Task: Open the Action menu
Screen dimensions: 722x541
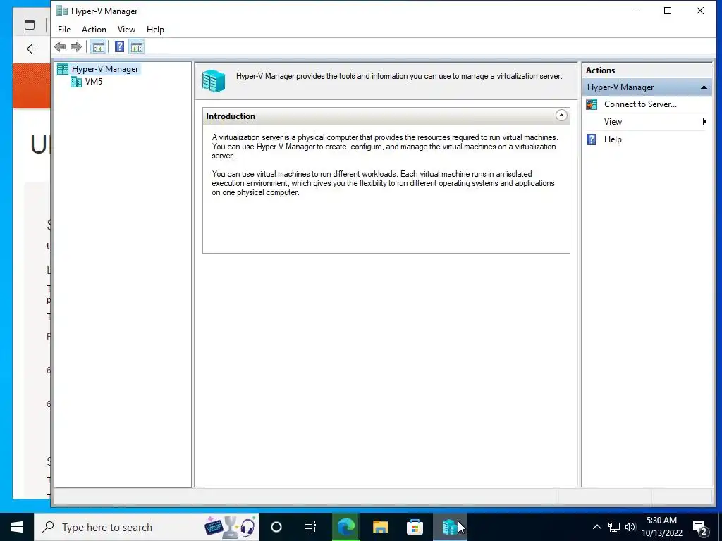Action: click(x=94, y=30)
